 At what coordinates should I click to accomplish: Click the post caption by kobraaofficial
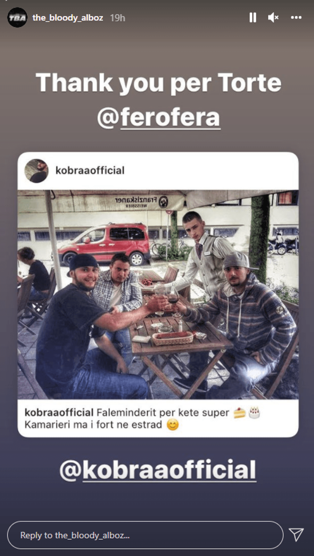142,419
